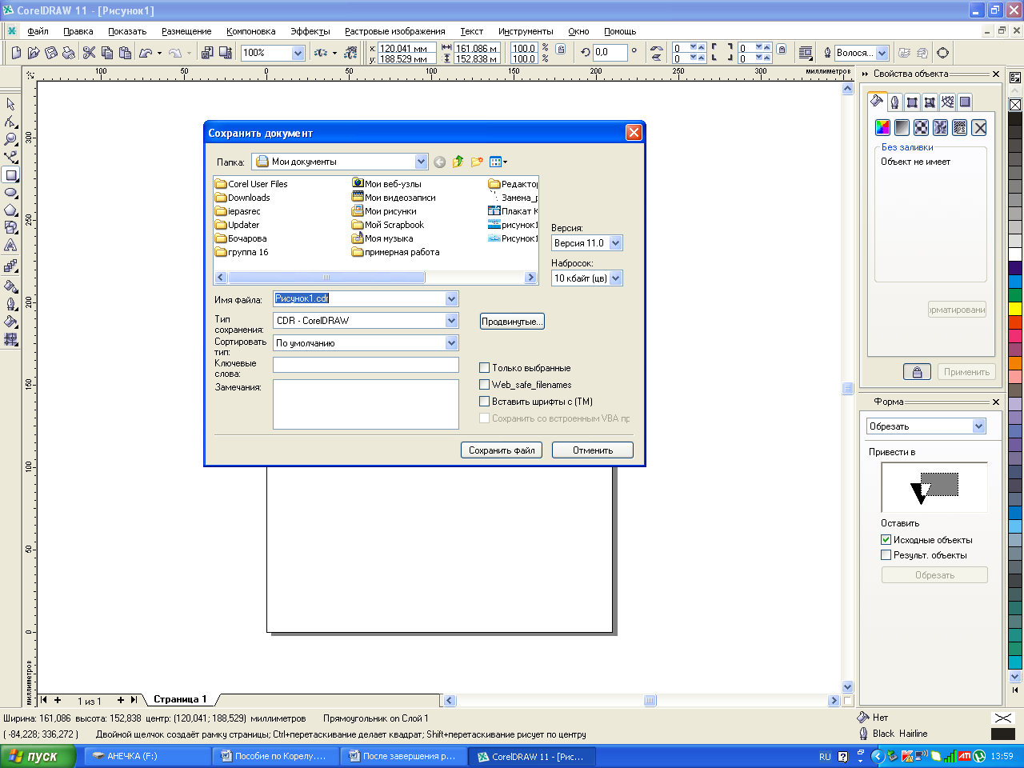
Task: Open the 'Растровые изображения' menu
Action: [x=395, y=31]
